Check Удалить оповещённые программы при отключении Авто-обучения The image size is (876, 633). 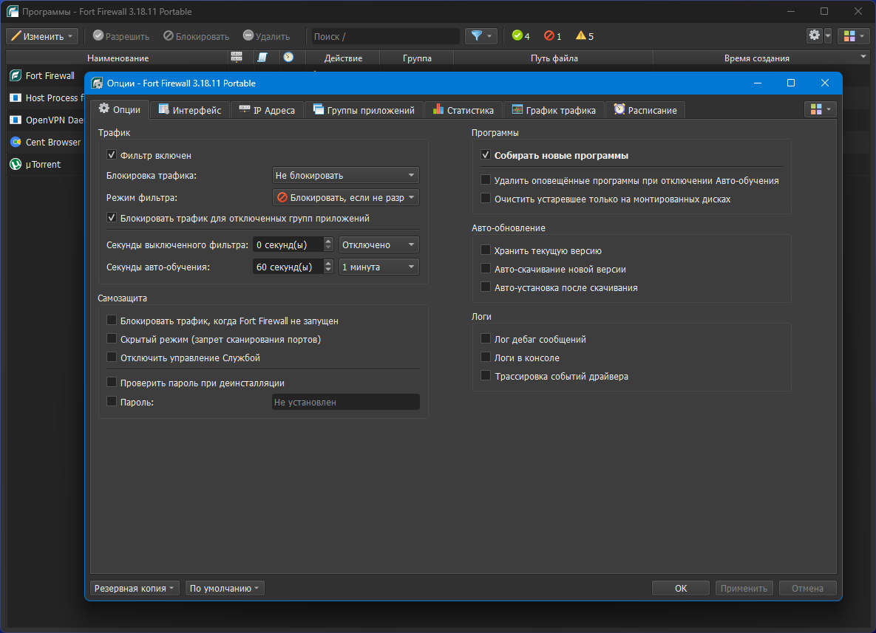point(486,180)
